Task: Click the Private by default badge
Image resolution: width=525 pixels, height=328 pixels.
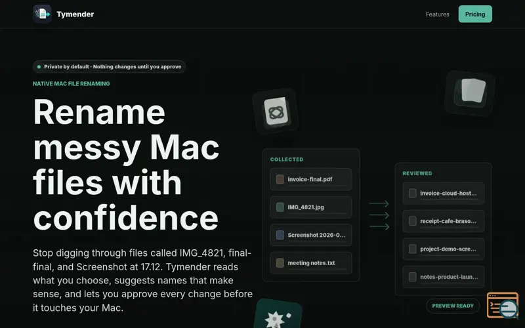Action: (x=109, y=67)
